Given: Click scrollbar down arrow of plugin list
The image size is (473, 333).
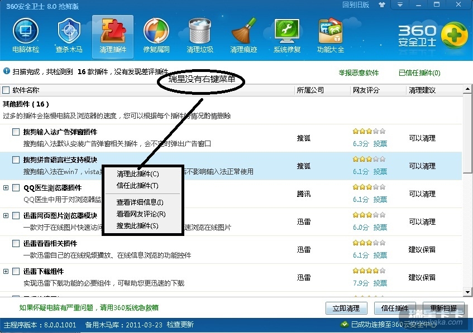Looking at the screenshot, I should click(467, 292).
